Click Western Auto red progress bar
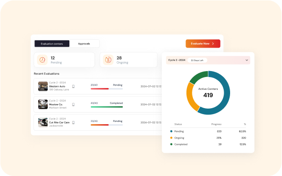 coord(107,88)
